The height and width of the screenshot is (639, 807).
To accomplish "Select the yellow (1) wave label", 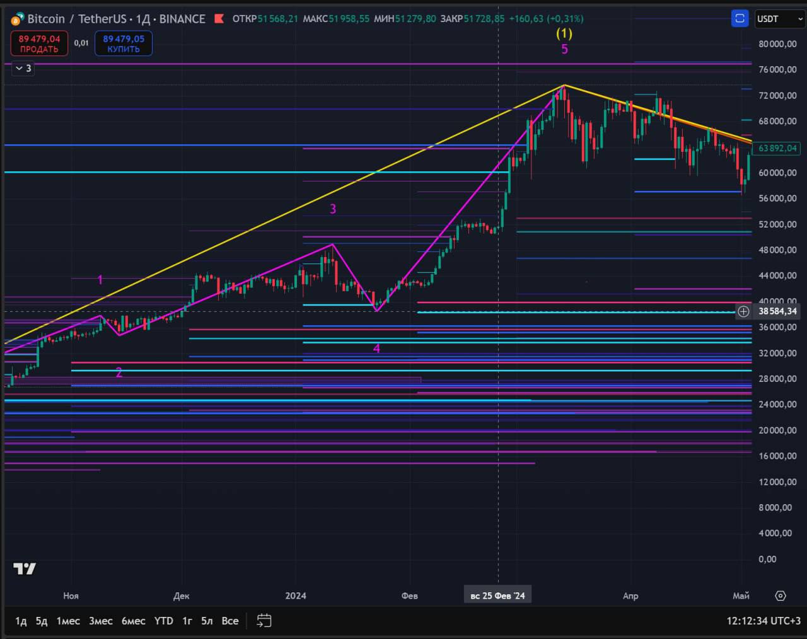I will coord(564,33).
